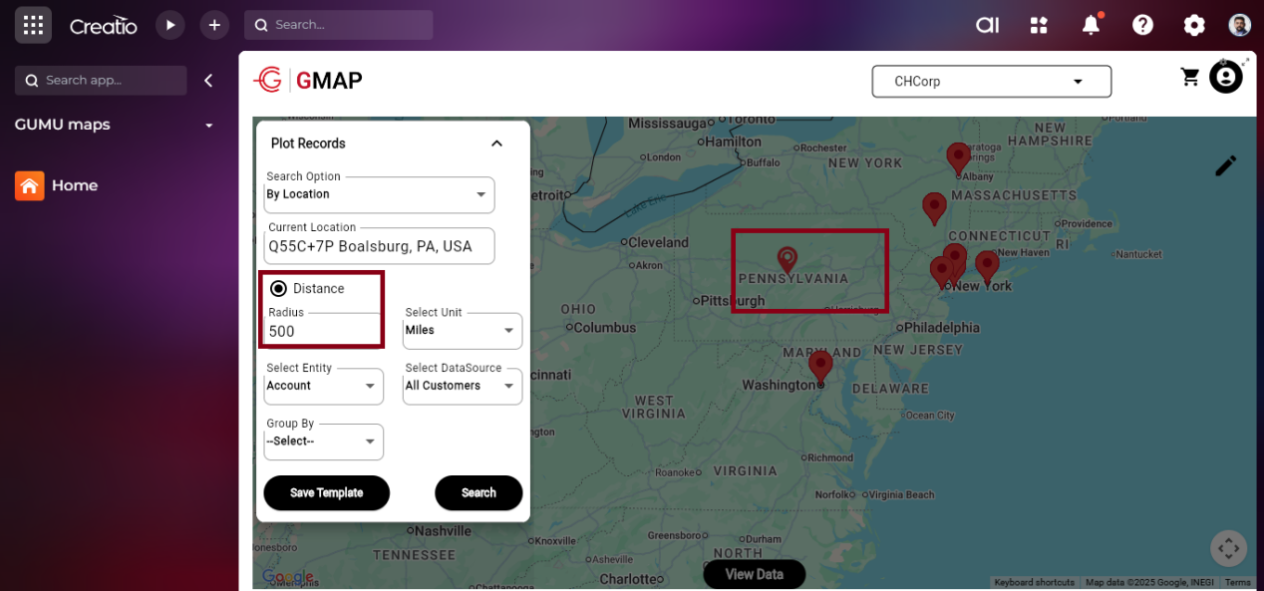Click the map pin in Massachusetts area

[934, 208]
